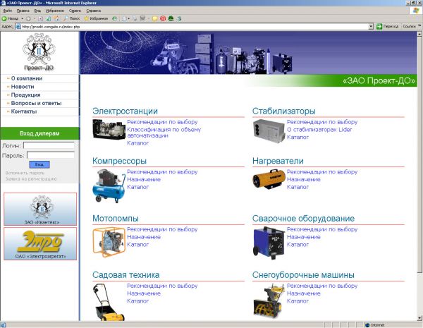Open the Back history dropdown arrow
The image size is (423, 328).
(x=22, y=18)
